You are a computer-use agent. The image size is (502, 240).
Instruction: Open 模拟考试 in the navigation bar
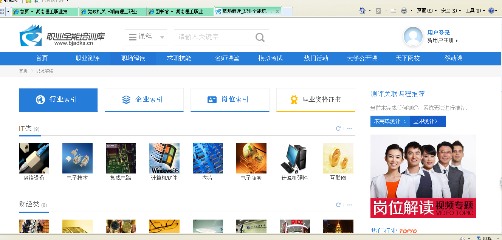tap(270, 58)
